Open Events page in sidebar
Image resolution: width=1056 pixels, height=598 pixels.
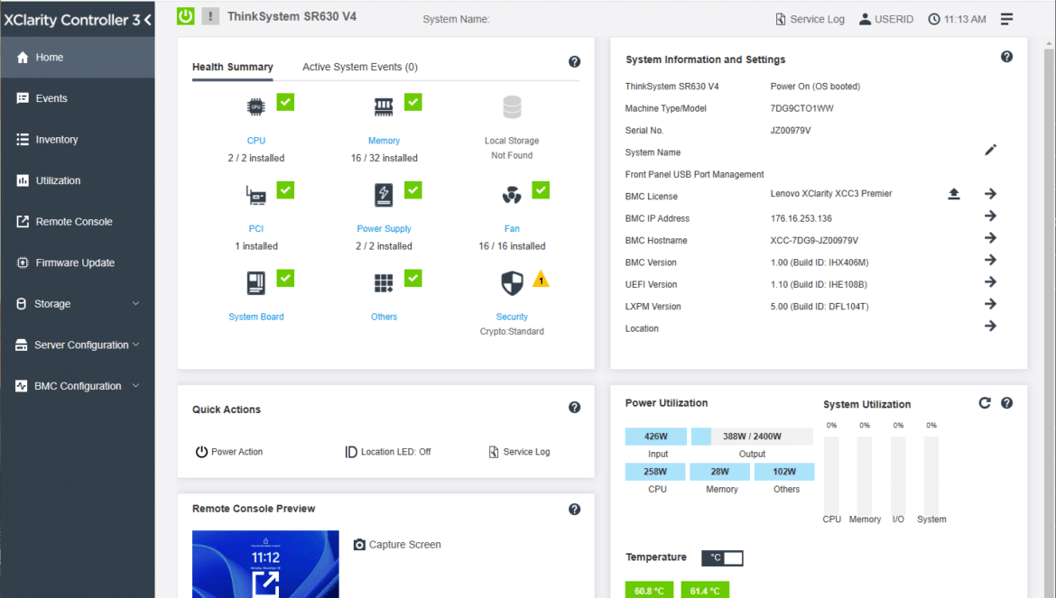[78, 98]
